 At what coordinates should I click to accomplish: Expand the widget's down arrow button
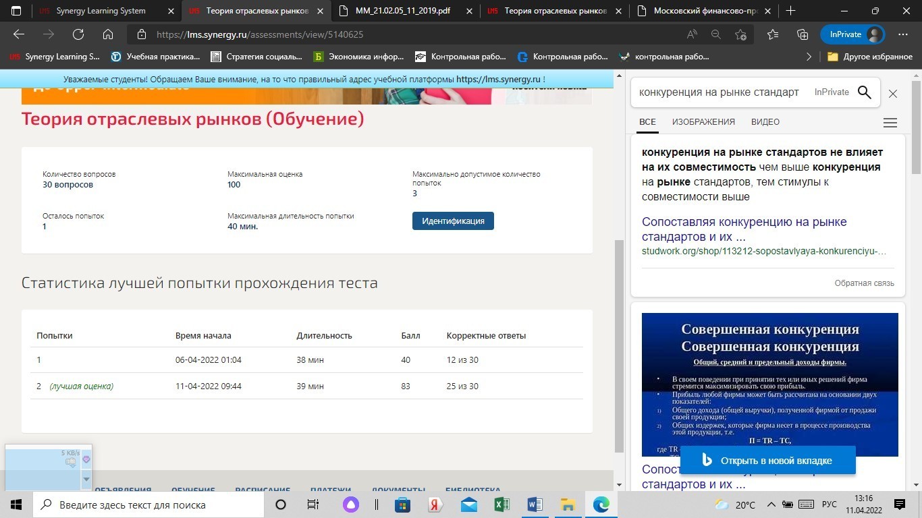tap(86, 479)
